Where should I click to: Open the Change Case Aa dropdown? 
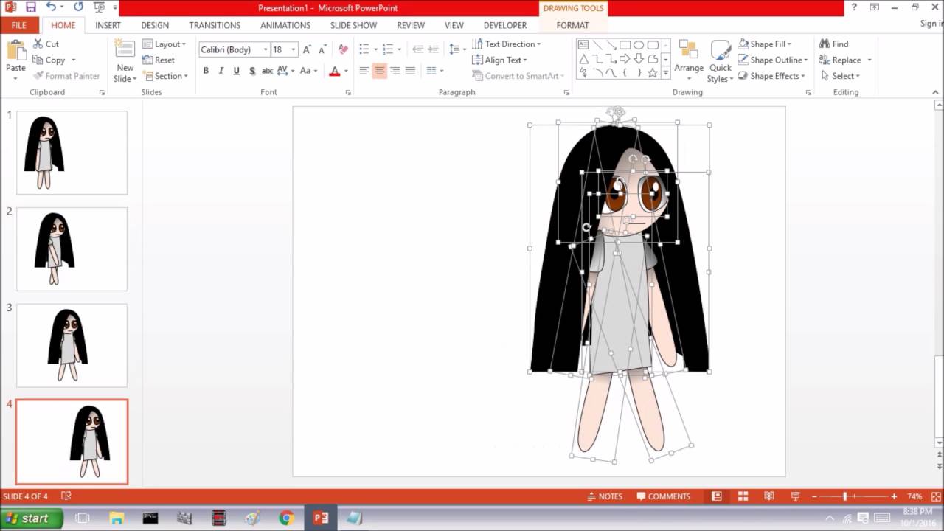pos(308,71)
